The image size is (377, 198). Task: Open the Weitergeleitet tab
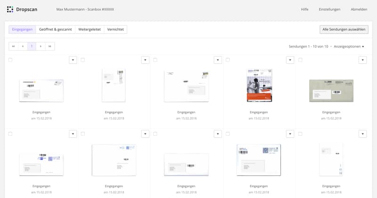pos(90,29)
